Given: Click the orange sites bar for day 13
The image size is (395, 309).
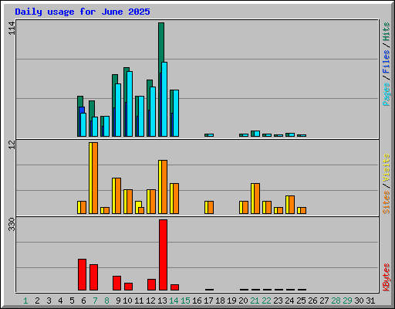Looking at the screenshot, I should [164, 187].
